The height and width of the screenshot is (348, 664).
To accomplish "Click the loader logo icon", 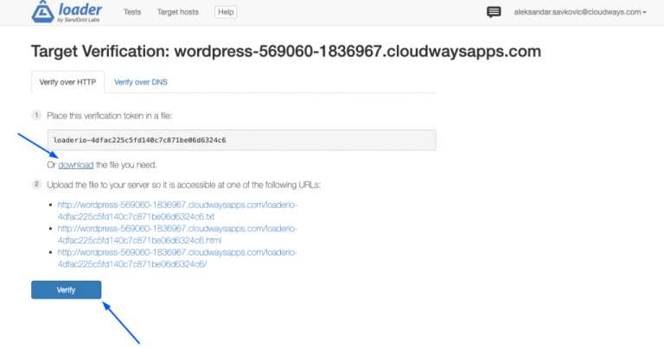I will [42, 11].
